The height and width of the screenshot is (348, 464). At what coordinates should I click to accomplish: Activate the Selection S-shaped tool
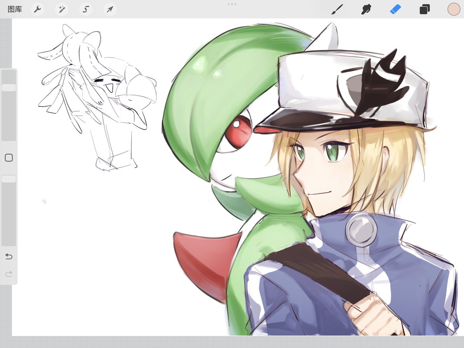click(86, 9)
